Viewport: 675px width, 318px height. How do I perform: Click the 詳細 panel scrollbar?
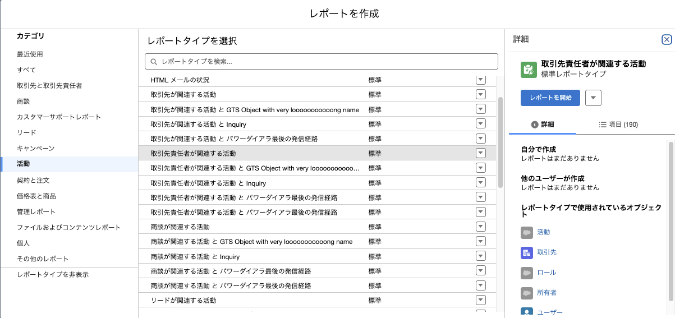click(671, 222)
